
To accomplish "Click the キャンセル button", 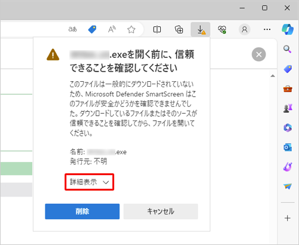I will 161,212.
